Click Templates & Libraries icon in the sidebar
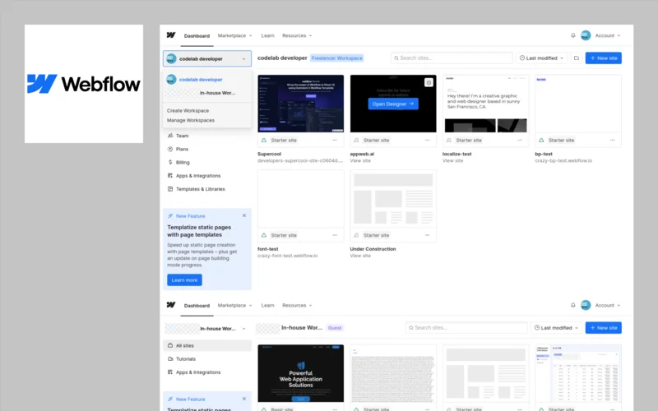658x411 pixels. pos(170,189)
